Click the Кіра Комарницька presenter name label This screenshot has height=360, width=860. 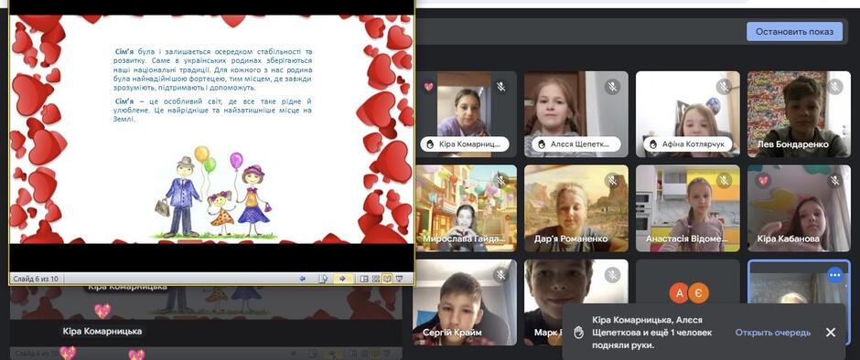[x=102, y=332]
